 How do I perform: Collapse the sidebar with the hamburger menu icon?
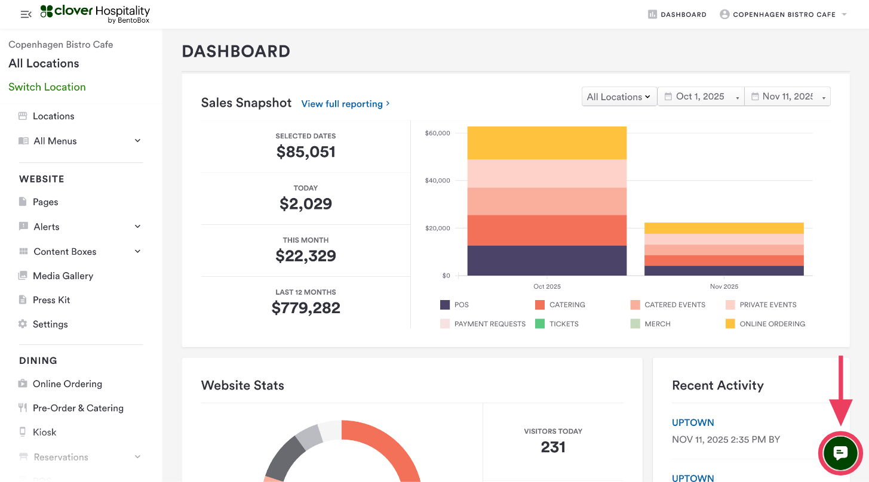(26, 14)
